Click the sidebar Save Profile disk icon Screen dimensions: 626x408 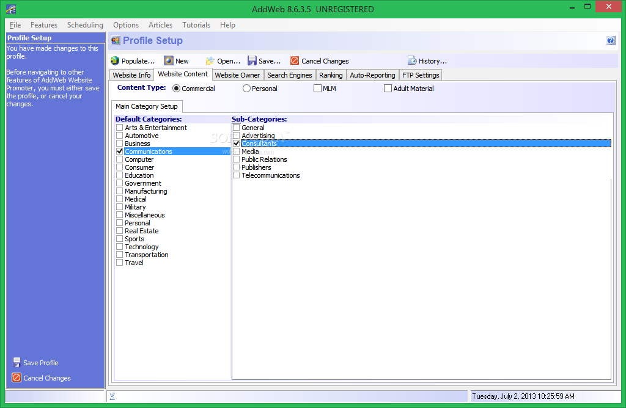(x=17, y=362)
